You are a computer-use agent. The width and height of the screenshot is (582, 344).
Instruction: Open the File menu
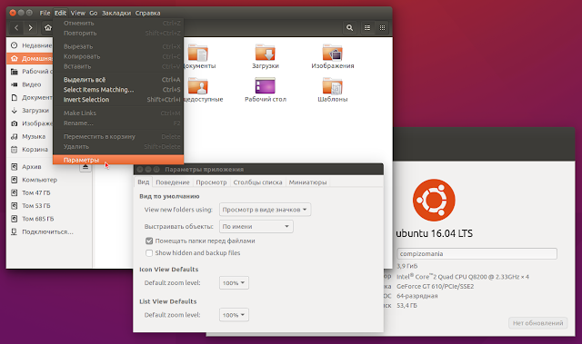(45, 13)
